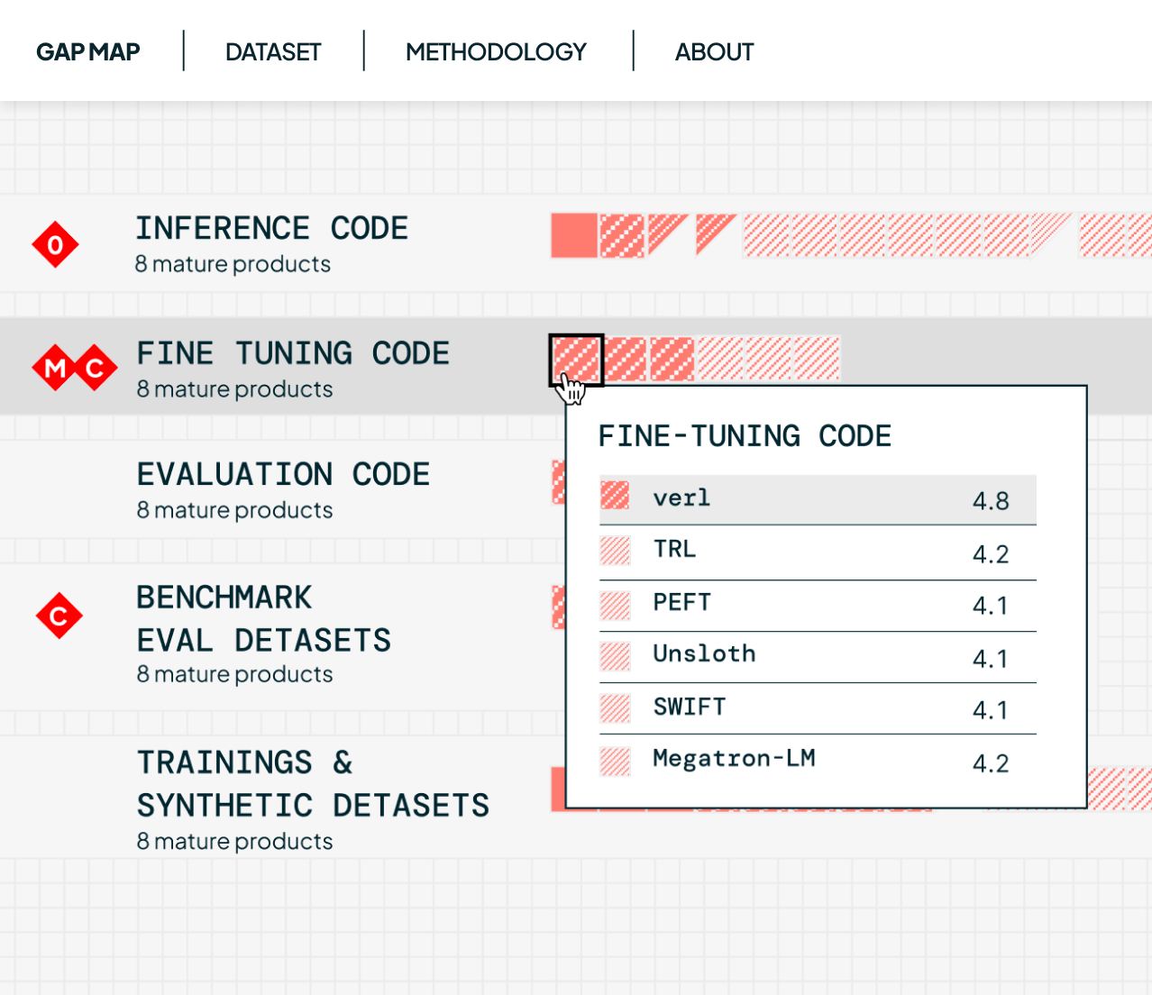Select the INFERENCE CODE row title
Viewport: 1152px width, 995px height.
click(271, 228)
